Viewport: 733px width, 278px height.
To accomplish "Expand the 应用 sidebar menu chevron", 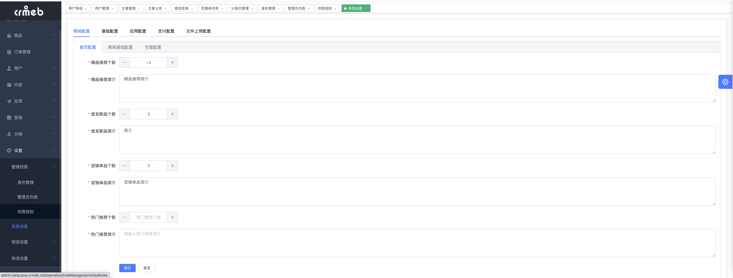I will click(54, 101).
